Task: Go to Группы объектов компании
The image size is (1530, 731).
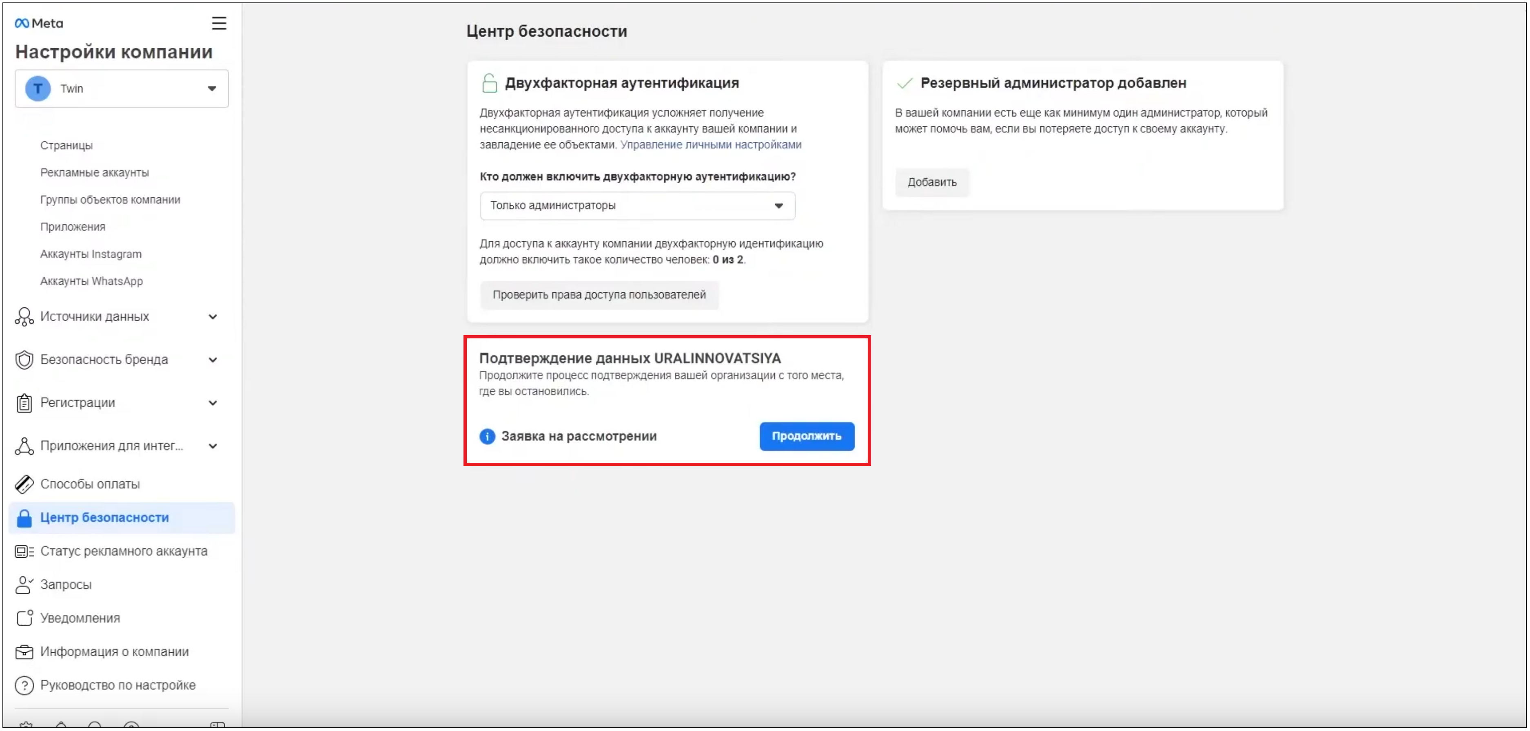Action: tap(110, 200)
